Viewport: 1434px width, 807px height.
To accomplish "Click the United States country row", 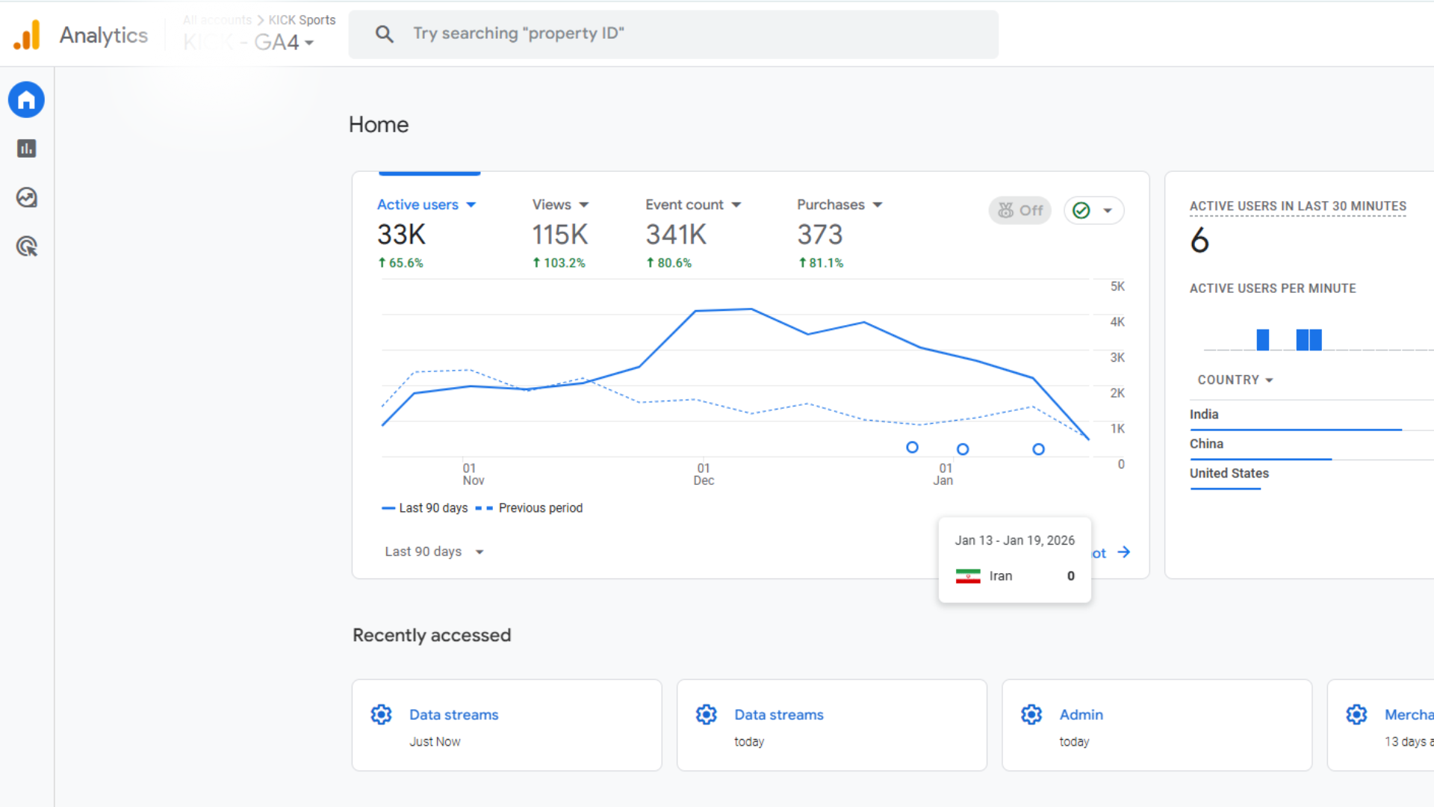I will 1312,476.
